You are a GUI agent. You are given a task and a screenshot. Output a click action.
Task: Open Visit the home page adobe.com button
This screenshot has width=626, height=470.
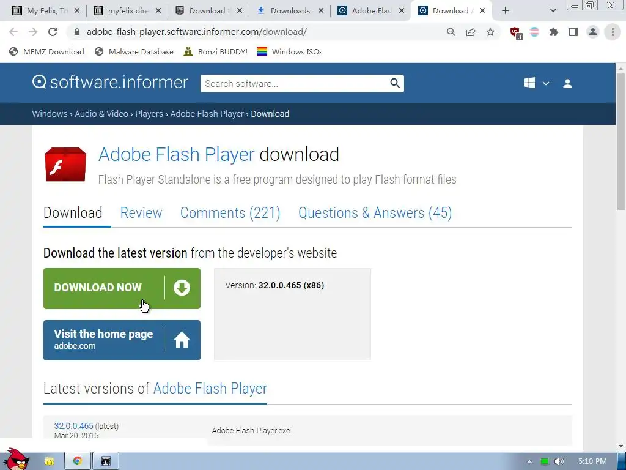(122, 340)
